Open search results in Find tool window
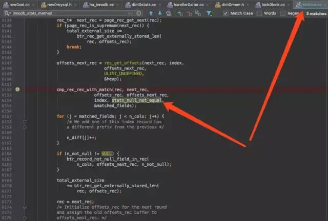The height and width of the screenshot is (221, 328). (169, 13)
